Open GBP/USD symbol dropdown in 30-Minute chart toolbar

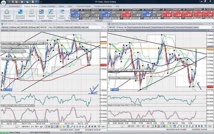131,126
